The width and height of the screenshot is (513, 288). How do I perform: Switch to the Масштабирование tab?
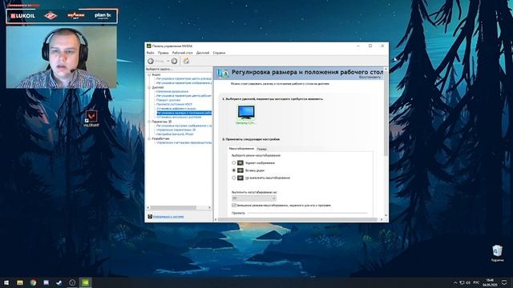point(241,149)
